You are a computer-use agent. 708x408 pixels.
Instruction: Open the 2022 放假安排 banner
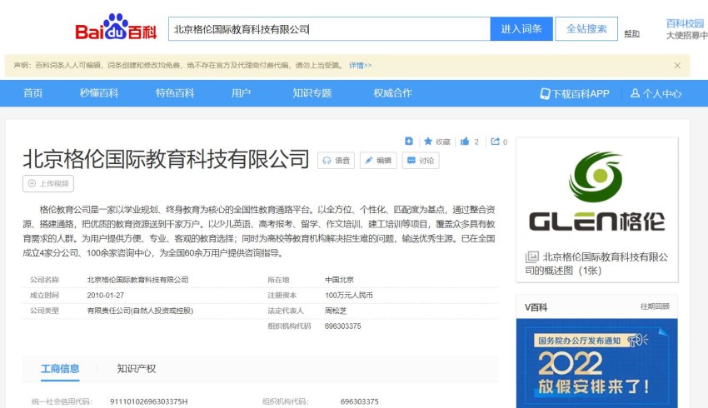[596, 363]
